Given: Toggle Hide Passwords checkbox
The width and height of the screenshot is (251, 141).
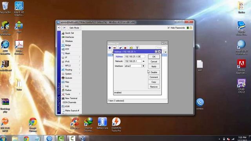Looking at the screenshot, I should pyautogui.click(x=169, y=28).
